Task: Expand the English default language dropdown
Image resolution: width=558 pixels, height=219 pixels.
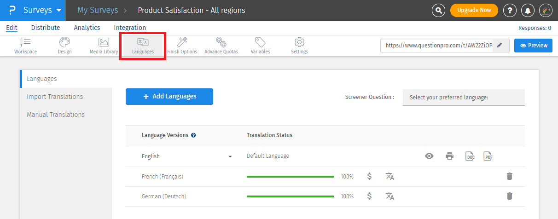Action: (x=230, y=156)
